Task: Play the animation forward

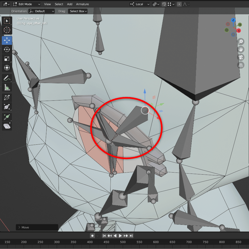Action: coord(120,236)
